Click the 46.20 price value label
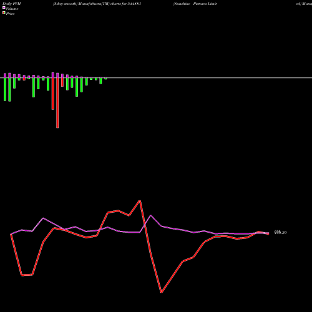Screen dimensions: 312x312 point(280,232)
